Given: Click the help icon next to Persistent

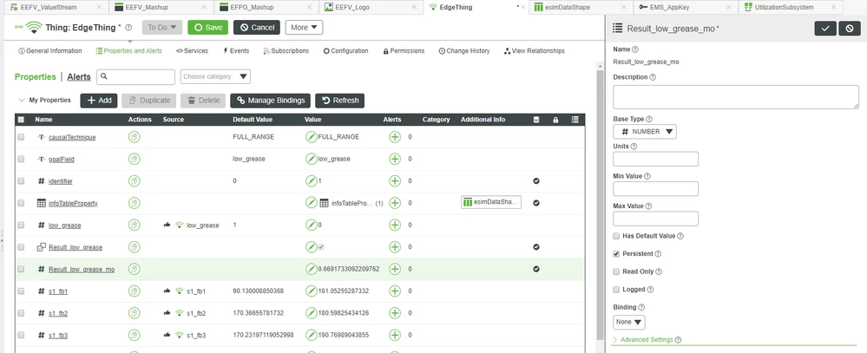Looking at the screenshot, I should [x=658, y=254].
